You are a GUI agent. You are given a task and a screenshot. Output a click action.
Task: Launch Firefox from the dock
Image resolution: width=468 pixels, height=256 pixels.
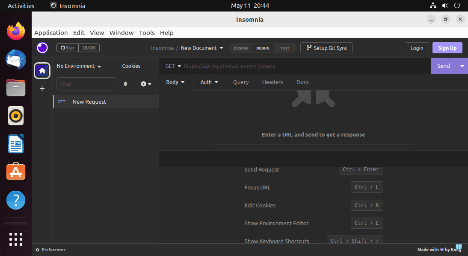click(x=16, y=31)
